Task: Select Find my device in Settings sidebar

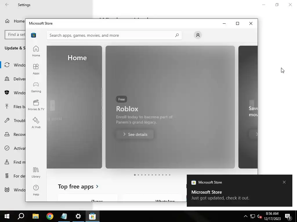Action: click(13, 162)
